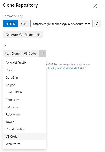Close the Clone Repository panel

tap(95, 6)
